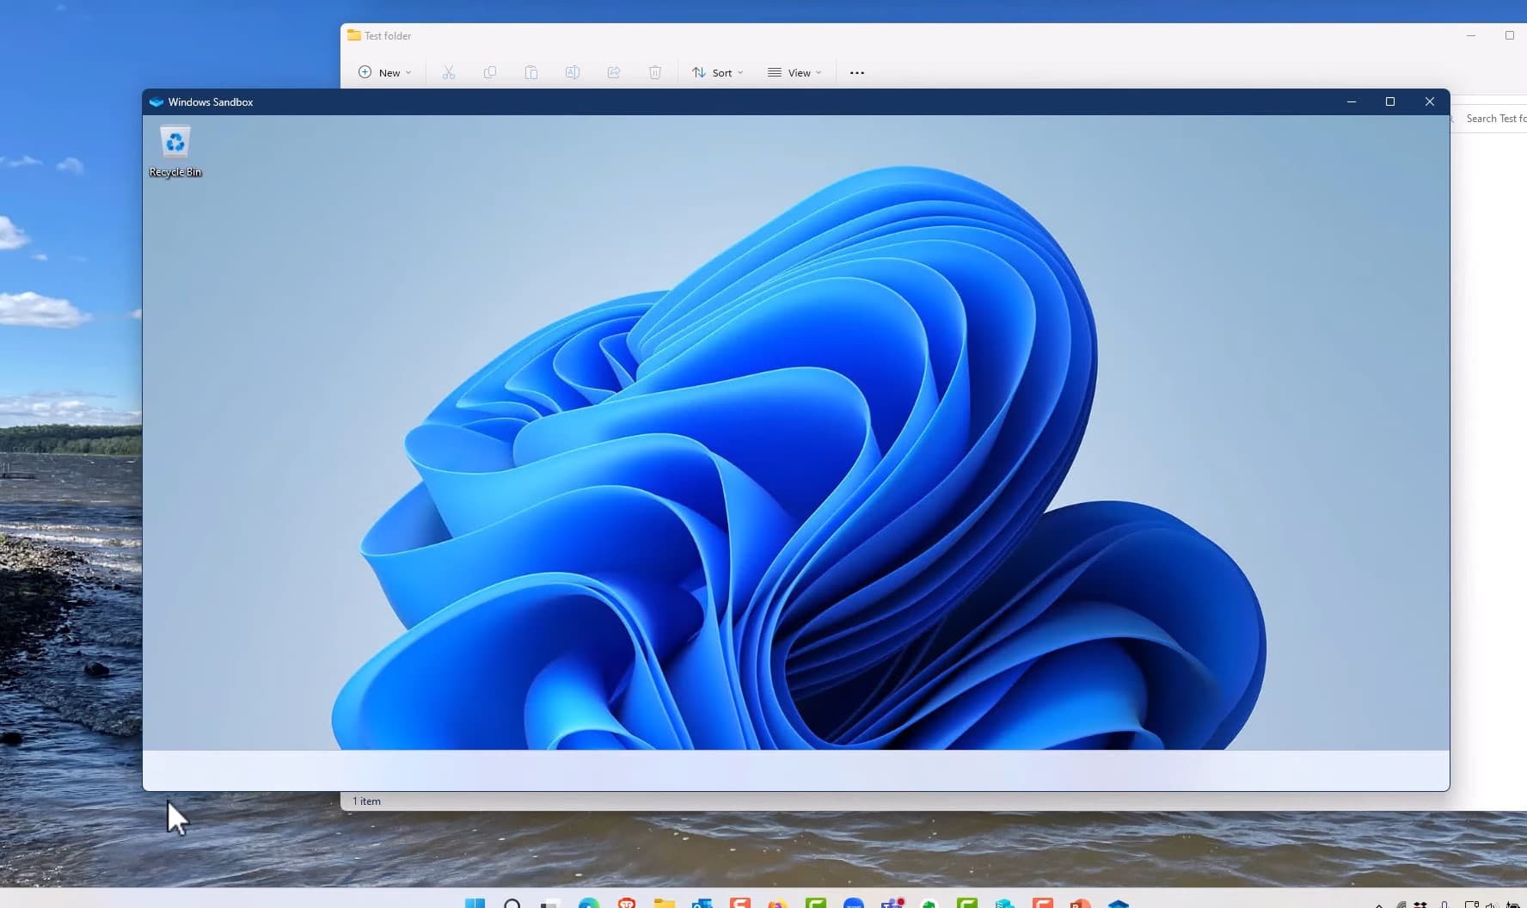Select the Cut icon in the Test folder toolbar
Image resolution: width=1527 pixels, height=908 pixels.
(x=448, y=72)
